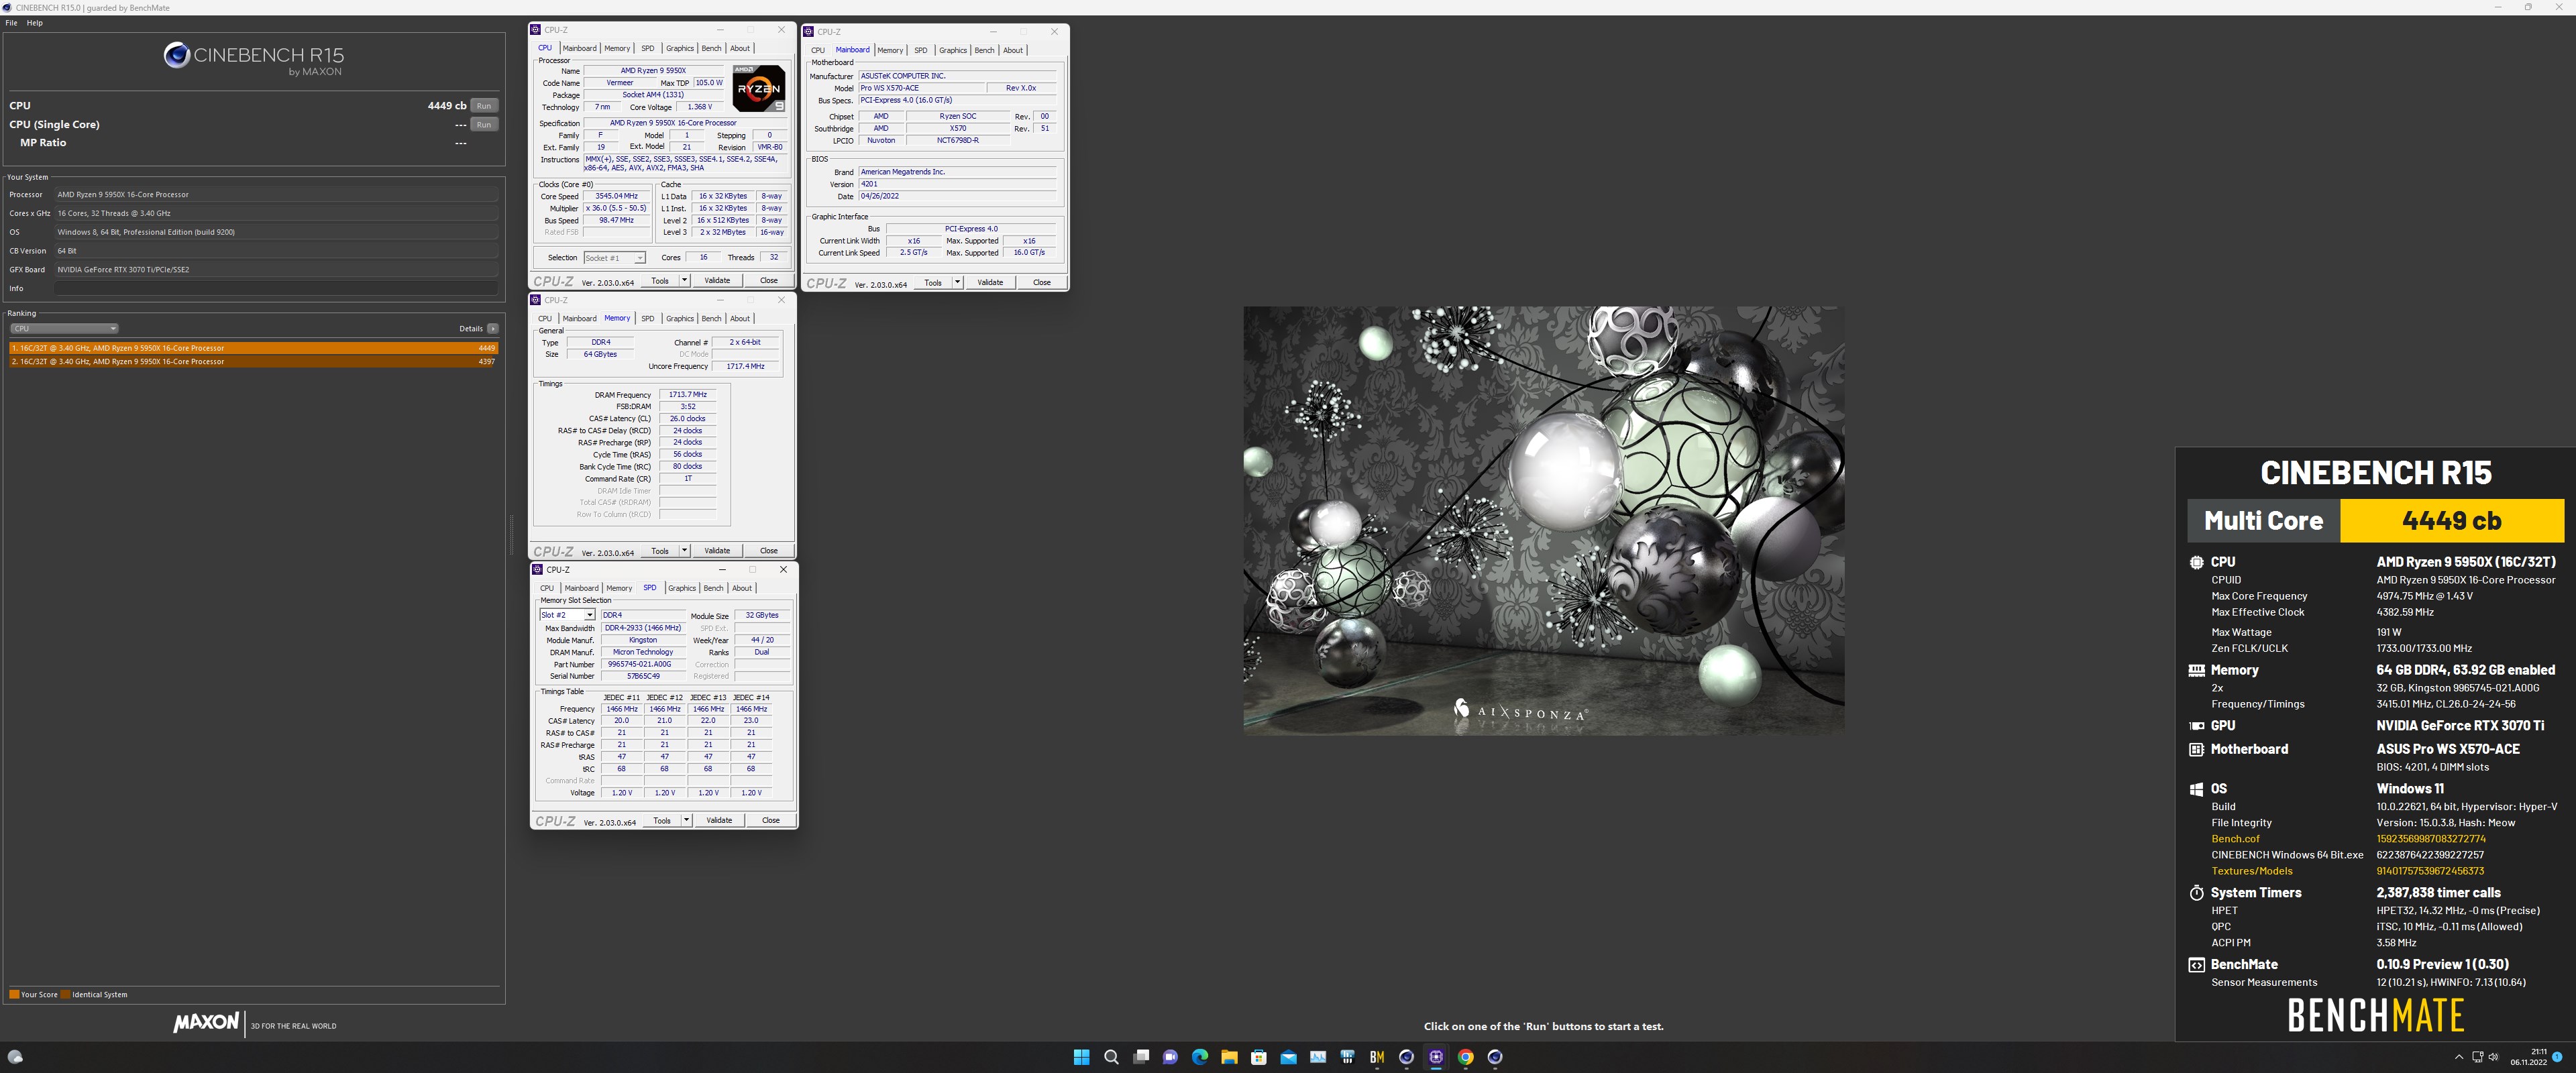2576x1073 pixels.
Task: Expand Tools arrow in CPU-Z mainboard window
Action: pos(957,282)
